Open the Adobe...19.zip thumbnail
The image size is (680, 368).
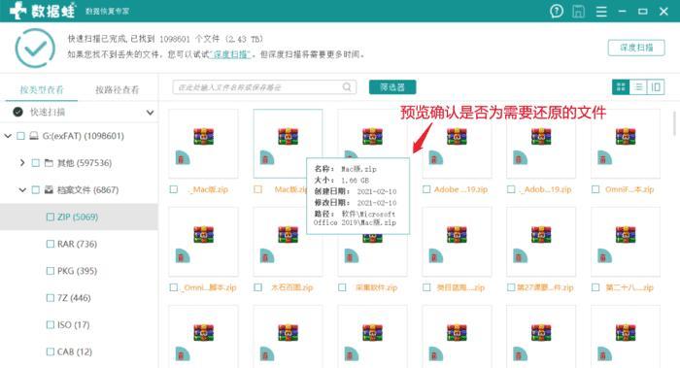pyautogui.click(x=457, y=144)
